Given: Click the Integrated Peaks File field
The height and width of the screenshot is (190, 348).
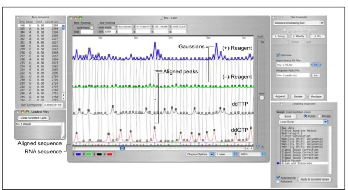Looking at the screenshot, I should (x=293, y=75).
